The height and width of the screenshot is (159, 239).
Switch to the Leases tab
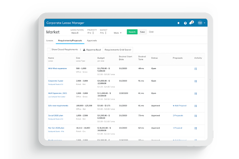[50, 41]
